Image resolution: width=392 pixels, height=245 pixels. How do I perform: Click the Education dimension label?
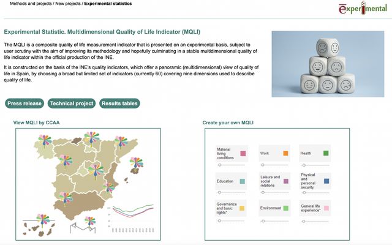(x=225, y=181)
